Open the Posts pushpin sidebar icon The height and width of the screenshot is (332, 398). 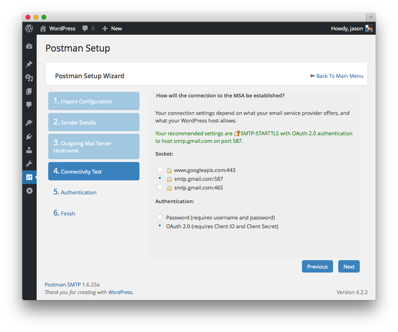pyautogui.click(x=29, y=64)
